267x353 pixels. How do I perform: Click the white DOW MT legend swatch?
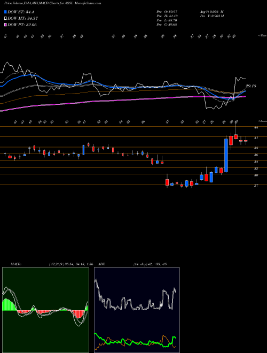click(5, 19)
